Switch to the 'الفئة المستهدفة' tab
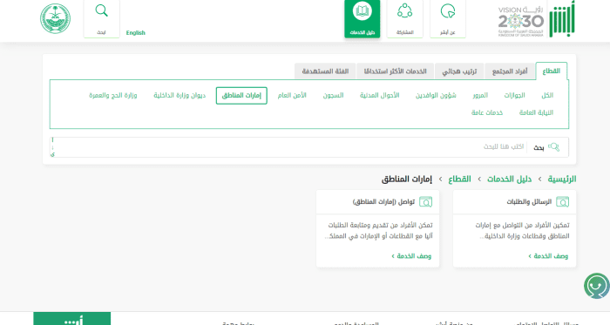 pyautogui.click(x=325, y=71)
